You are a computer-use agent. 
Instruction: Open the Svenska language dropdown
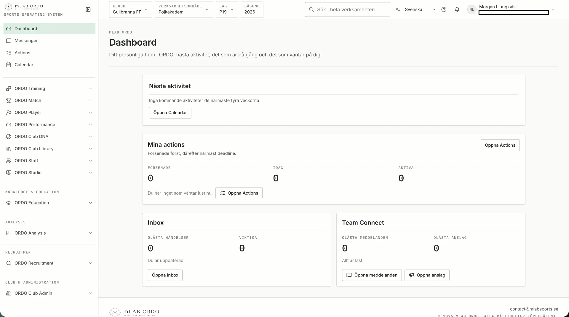415,9
